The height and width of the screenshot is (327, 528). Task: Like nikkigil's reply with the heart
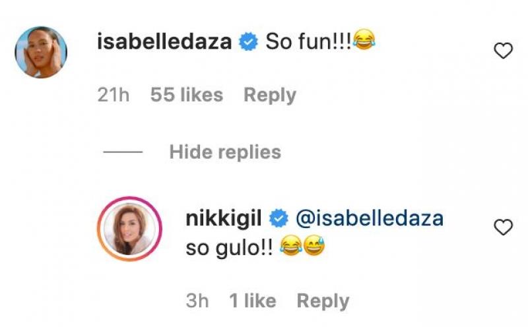(504, 228)
